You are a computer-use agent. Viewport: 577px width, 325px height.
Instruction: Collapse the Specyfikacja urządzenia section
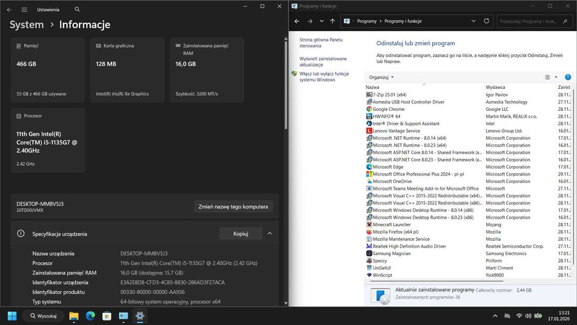(269, 233)
